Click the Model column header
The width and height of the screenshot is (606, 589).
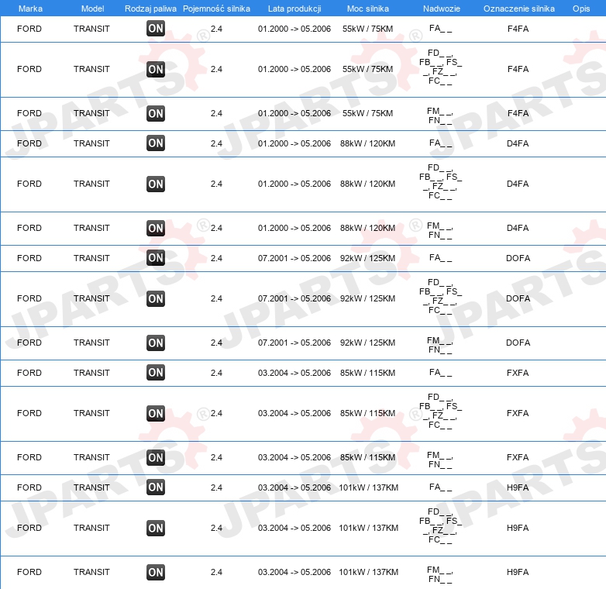click(93, 9)
